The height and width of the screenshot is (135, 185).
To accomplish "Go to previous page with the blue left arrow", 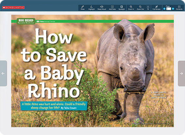I will click(x=164, y=9).
